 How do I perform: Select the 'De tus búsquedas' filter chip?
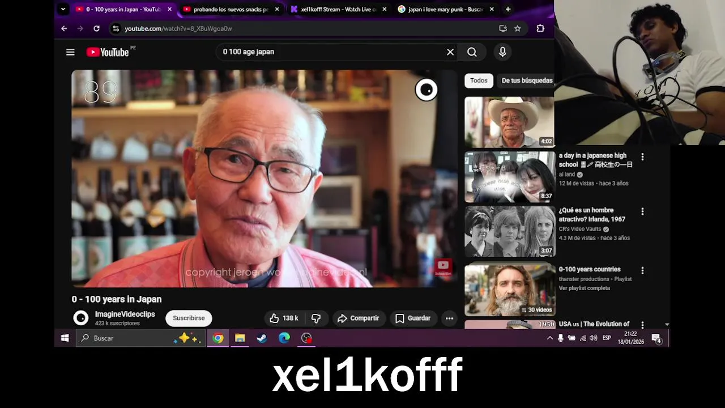coord(526,80)
